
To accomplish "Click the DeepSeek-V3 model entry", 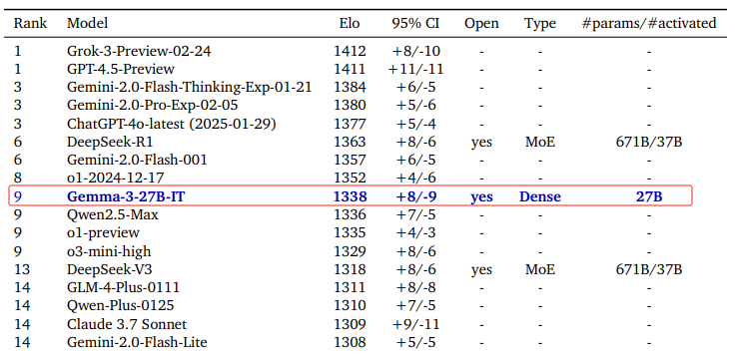I will pyautogui.click(x=109, y=269).
